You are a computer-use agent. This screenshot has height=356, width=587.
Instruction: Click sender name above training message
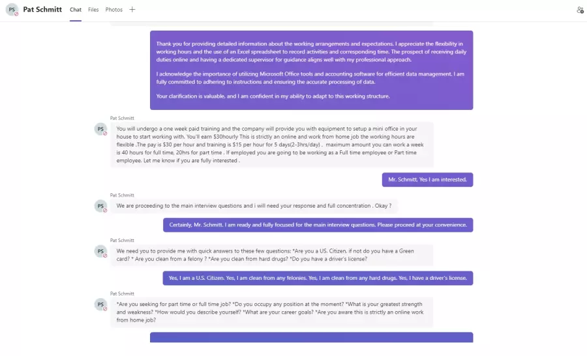[x=122, y=118]
